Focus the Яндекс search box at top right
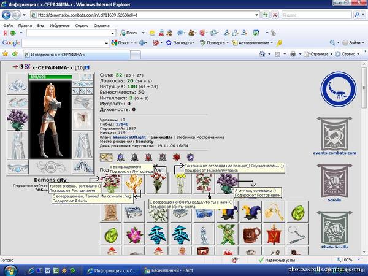 pos(317,15)
